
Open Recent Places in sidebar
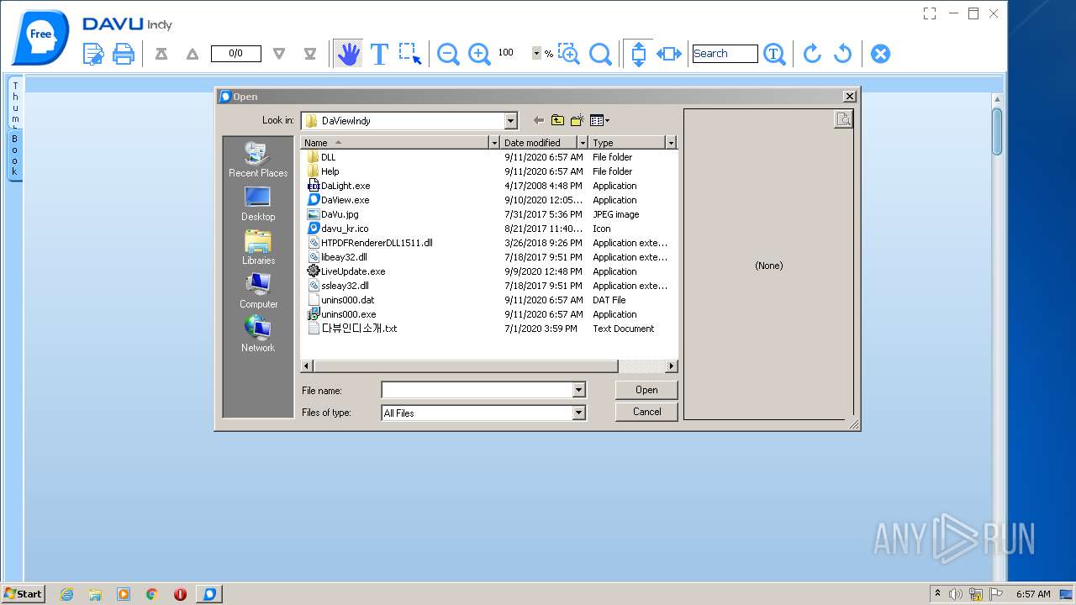258,160
